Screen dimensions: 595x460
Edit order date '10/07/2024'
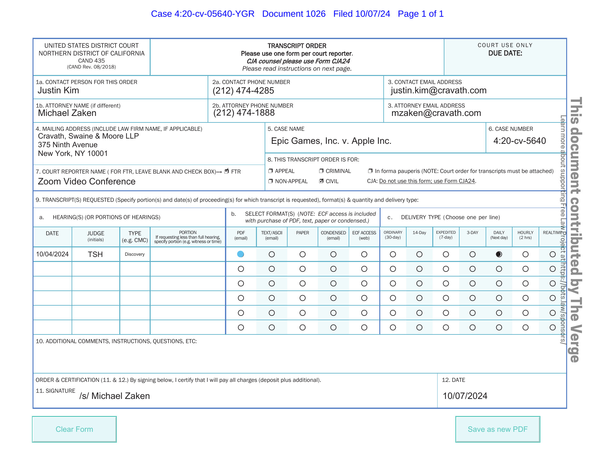click(502, 396)
